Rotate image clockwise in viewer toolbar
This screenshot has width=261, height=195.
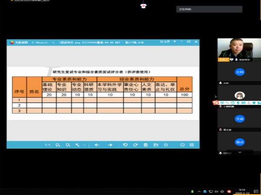tap(135, 145)
